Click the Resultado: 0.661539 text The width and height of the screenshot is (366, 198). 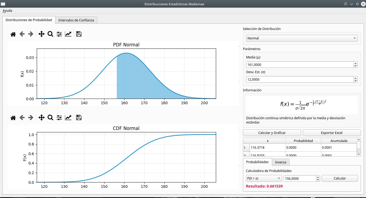[264, 186]
